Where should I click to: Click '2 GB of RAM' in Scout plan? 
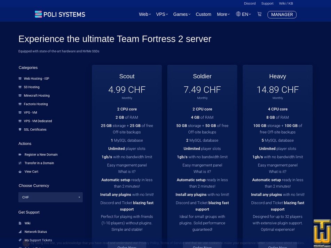[127, 118]
